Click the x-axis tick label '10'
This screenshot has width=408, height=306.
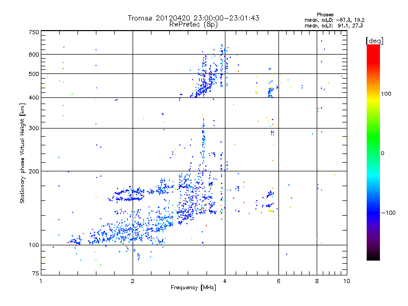pyautogui.click(x=347, y=281)
